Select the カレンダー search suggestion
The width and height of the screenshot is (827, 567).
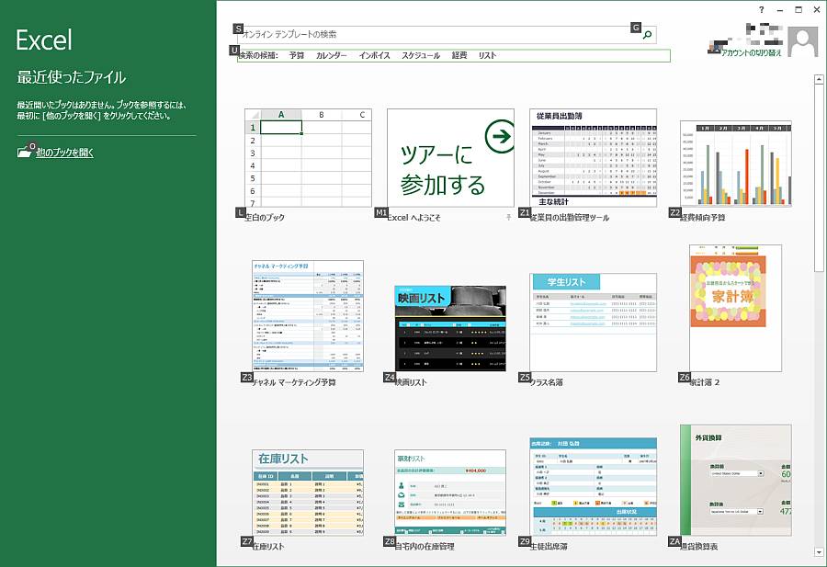(331, 55)
